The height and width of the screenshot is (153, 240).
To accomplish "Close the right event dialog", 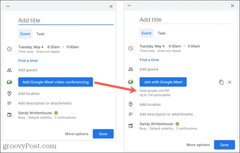I will point(232,6).
